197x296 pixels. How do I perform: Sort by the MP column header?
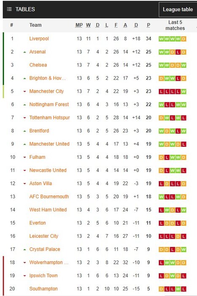coord(79,25)
